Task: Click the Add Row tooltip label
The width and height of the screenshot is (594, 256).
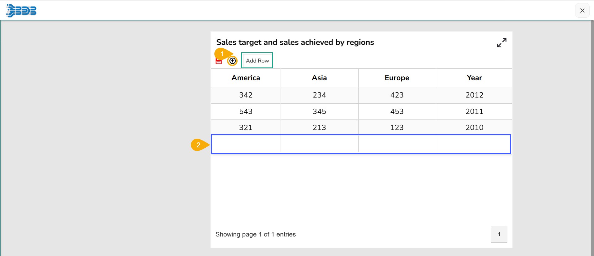Action: pyautogui.click(x=257, y=61)
